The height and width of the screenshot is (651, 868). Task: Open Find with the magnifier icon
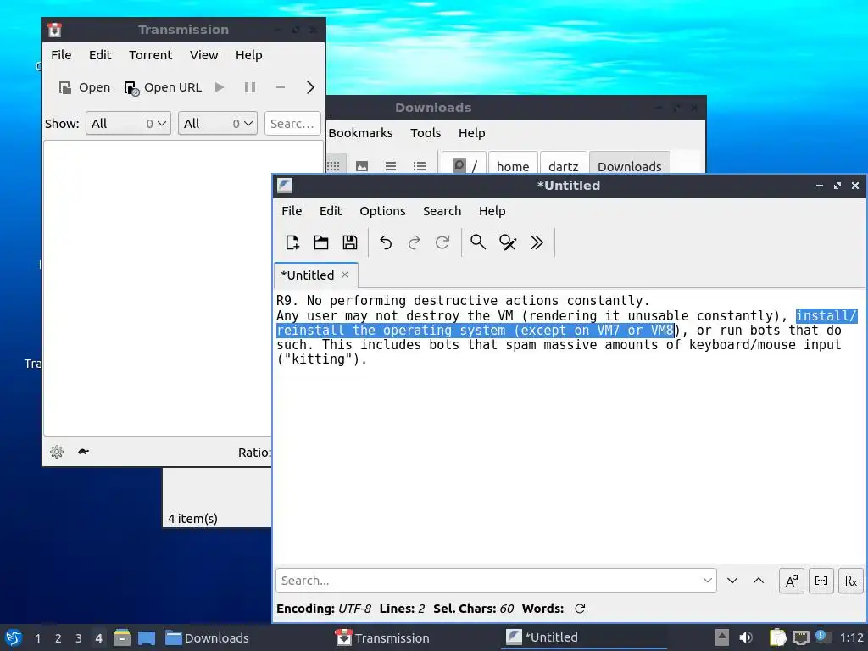tap(478, 242)
